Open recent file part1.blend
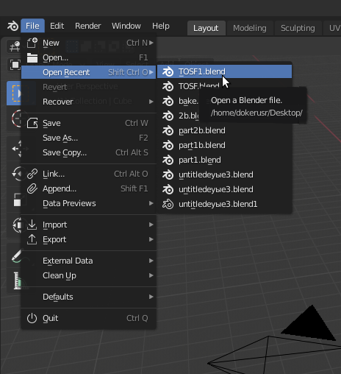The image size is (341, 374). pyautogui.click(x=224, y=160)
